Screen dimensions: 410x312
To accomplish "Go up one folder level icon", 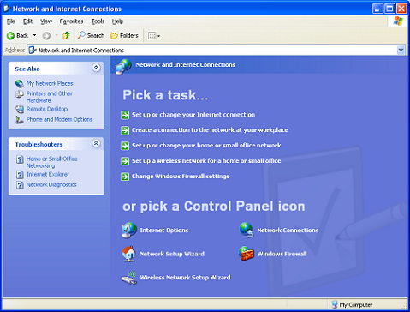I will [66, 35].
